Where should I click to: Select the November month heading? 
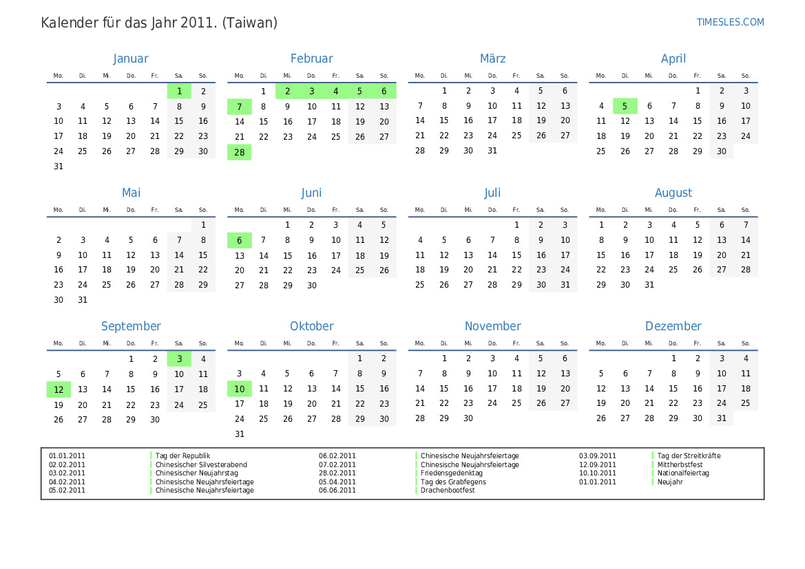493,326
